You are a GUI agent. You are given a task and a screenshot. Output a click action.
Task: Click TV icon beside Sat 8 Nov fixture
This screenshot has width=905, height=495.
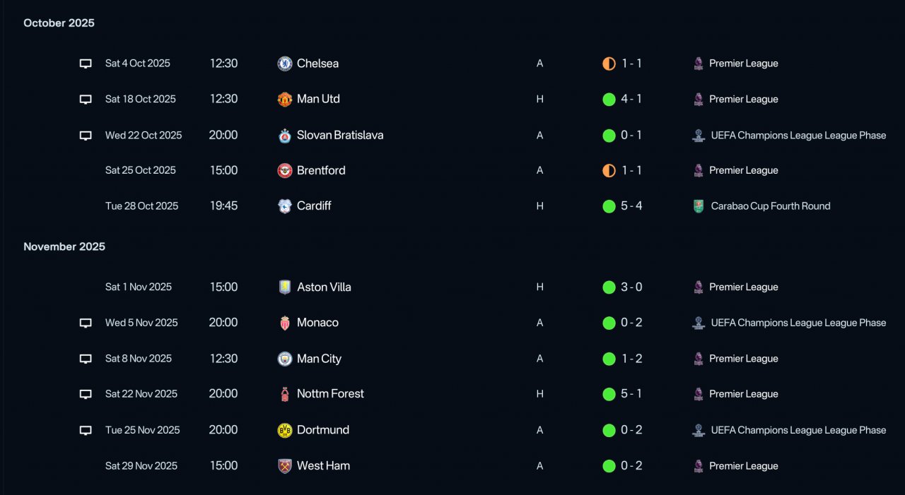[x=86, y=359]
